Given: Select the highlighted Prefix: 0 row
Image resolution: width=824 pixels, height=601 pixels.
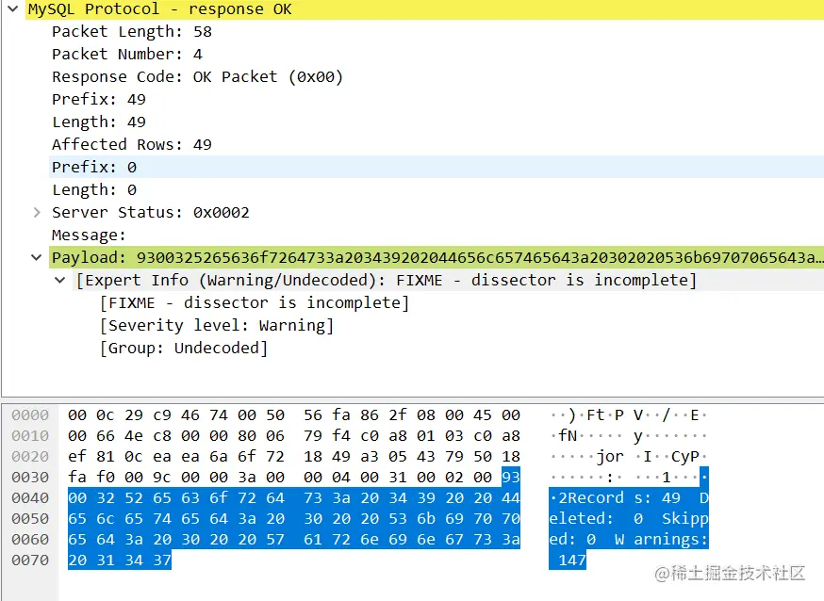Looking at the screenshot, I should click(437, 167).
